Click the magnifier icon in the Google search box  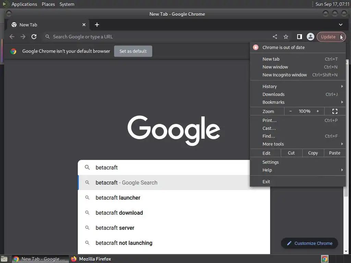tap(87, 167)
